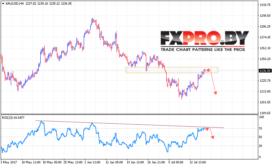This screenshot has height=166, width=272.
Task: Click the time axis label 26 Jun 21:00
Action: coord(156,162)
